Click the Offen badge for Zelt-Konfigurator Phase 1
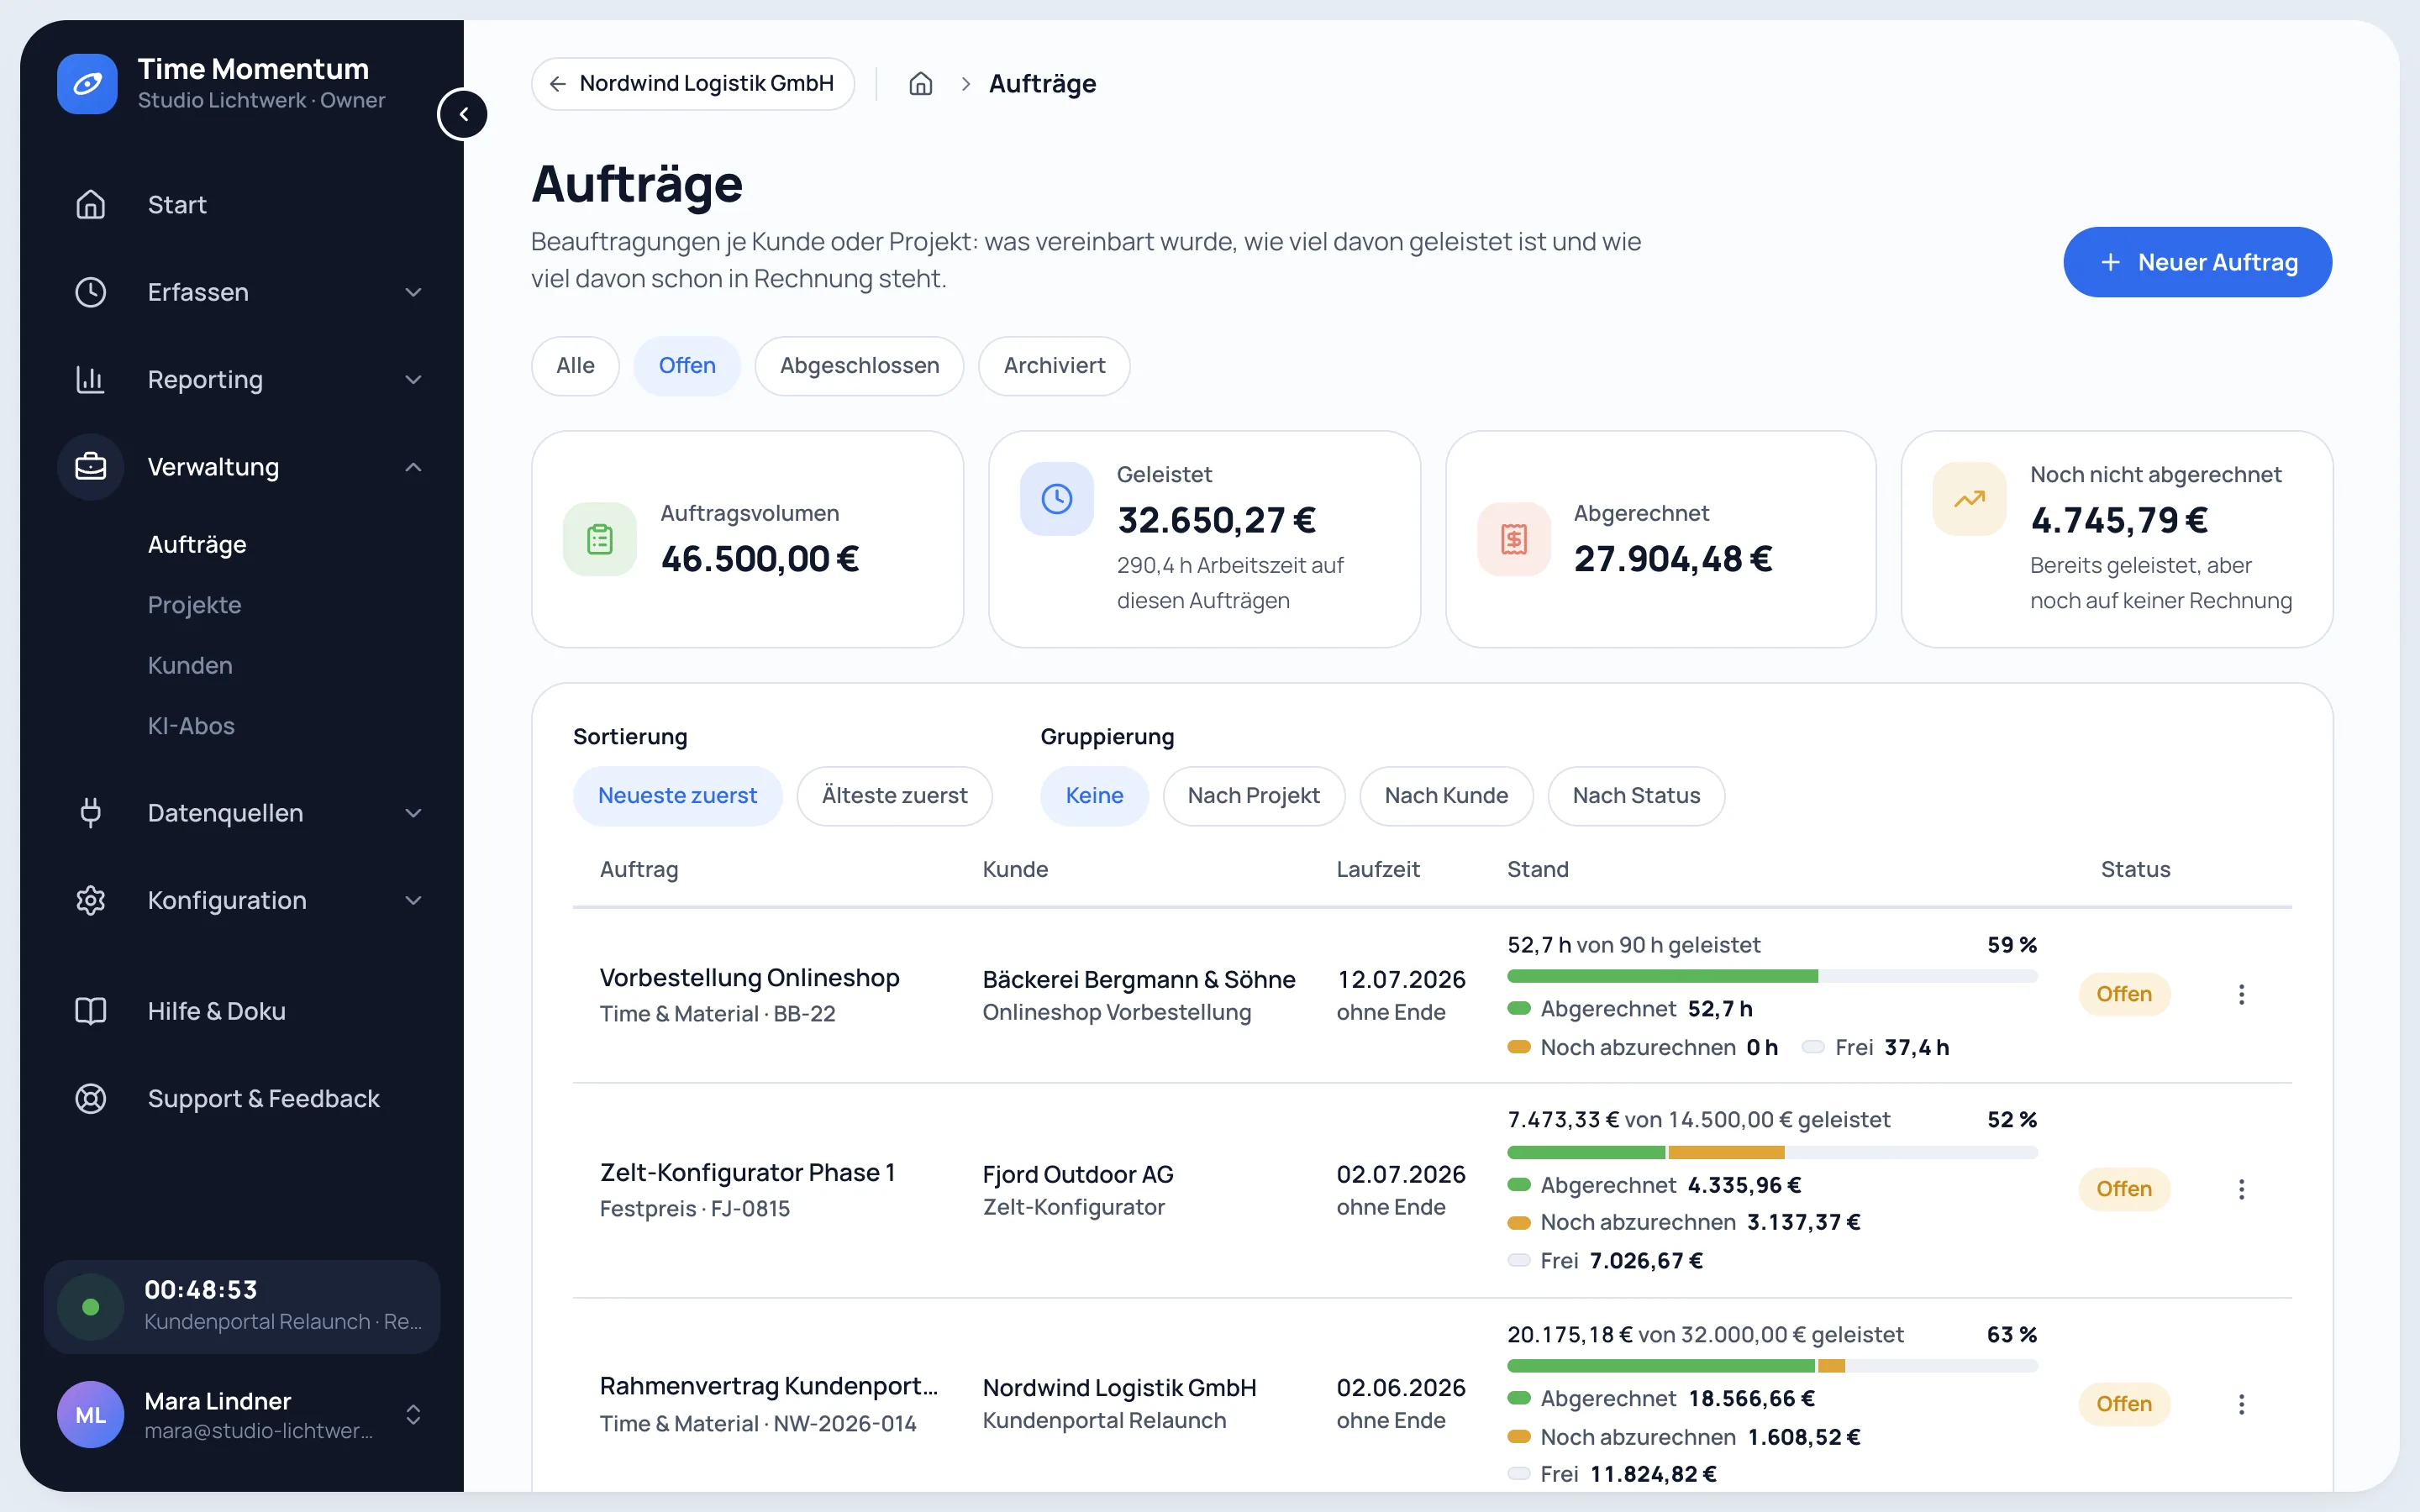Image resolution: width=2420 pixels, height=1512 pixels. point(2124,1189)
